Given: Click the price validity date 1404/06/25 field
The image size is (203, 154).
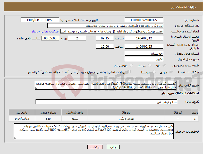Looking at the screenshot, I should (144, 46).
